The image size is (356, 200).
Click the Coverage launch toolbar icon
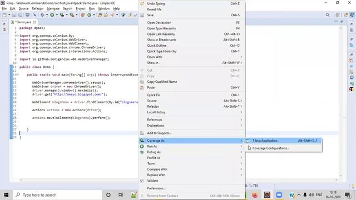62,15
